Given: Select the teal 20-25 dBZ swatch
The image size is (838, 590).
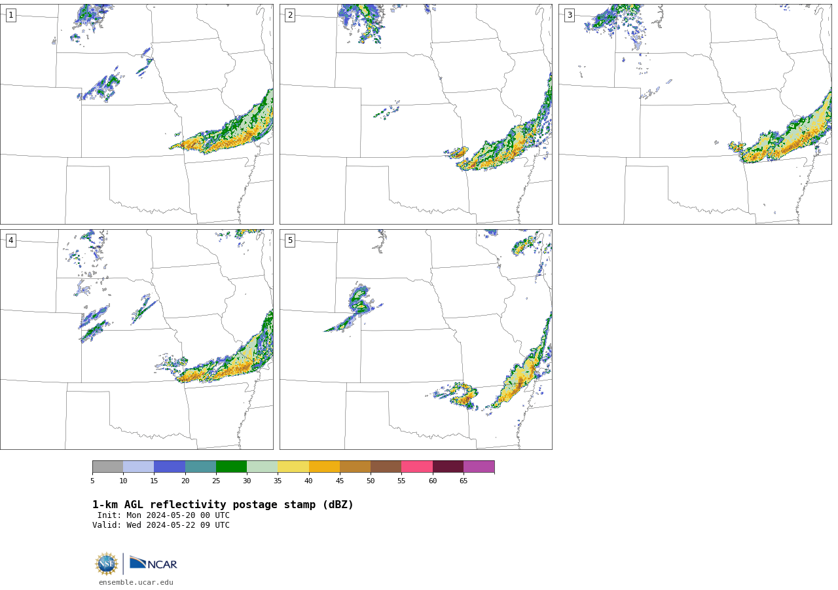Looking at the screenshot, I should (x=200, y=466).
